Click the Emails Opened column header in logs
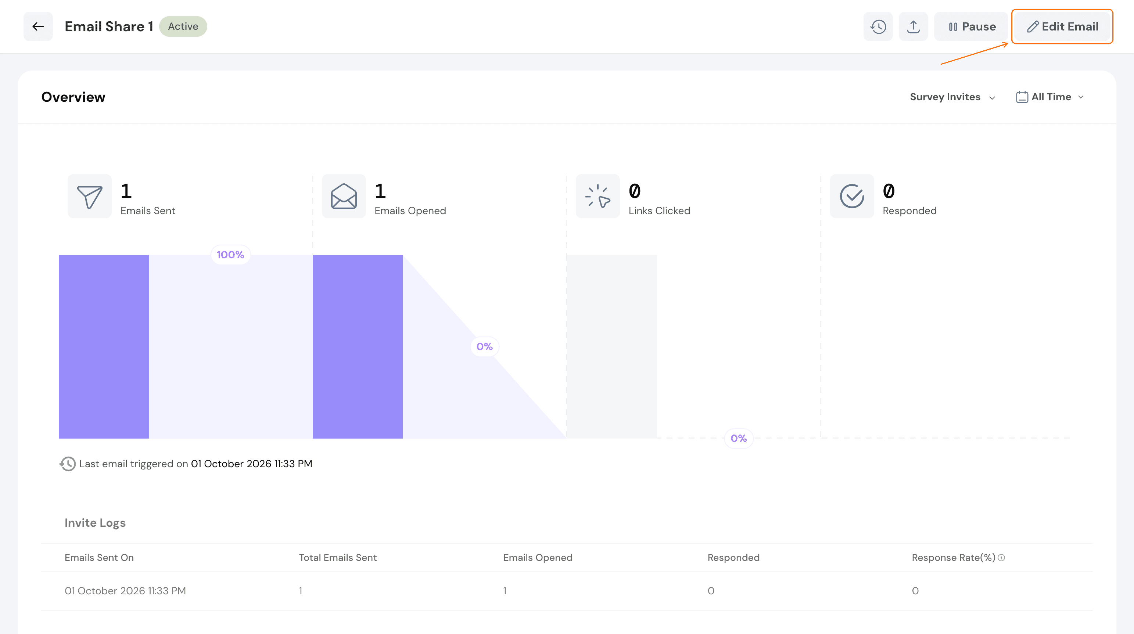1134x634 pixels. pyautogui.click(x=538, y=558)
